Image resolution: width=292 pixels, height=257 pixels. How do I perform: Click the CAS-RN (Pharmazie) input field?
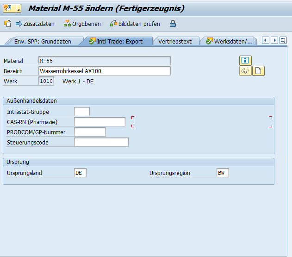coord(100,122)
